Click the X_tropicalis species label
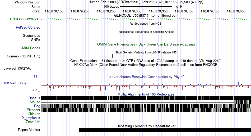Image resolution: width=251 pixels, height=136 pixels. (x=31, y=118)
